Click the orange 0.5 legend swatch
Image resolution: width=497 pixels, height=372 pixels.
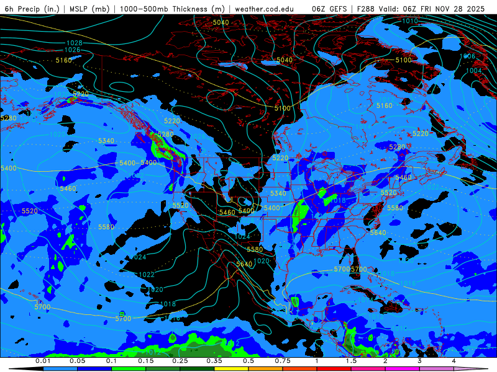[x=265, y=369]
